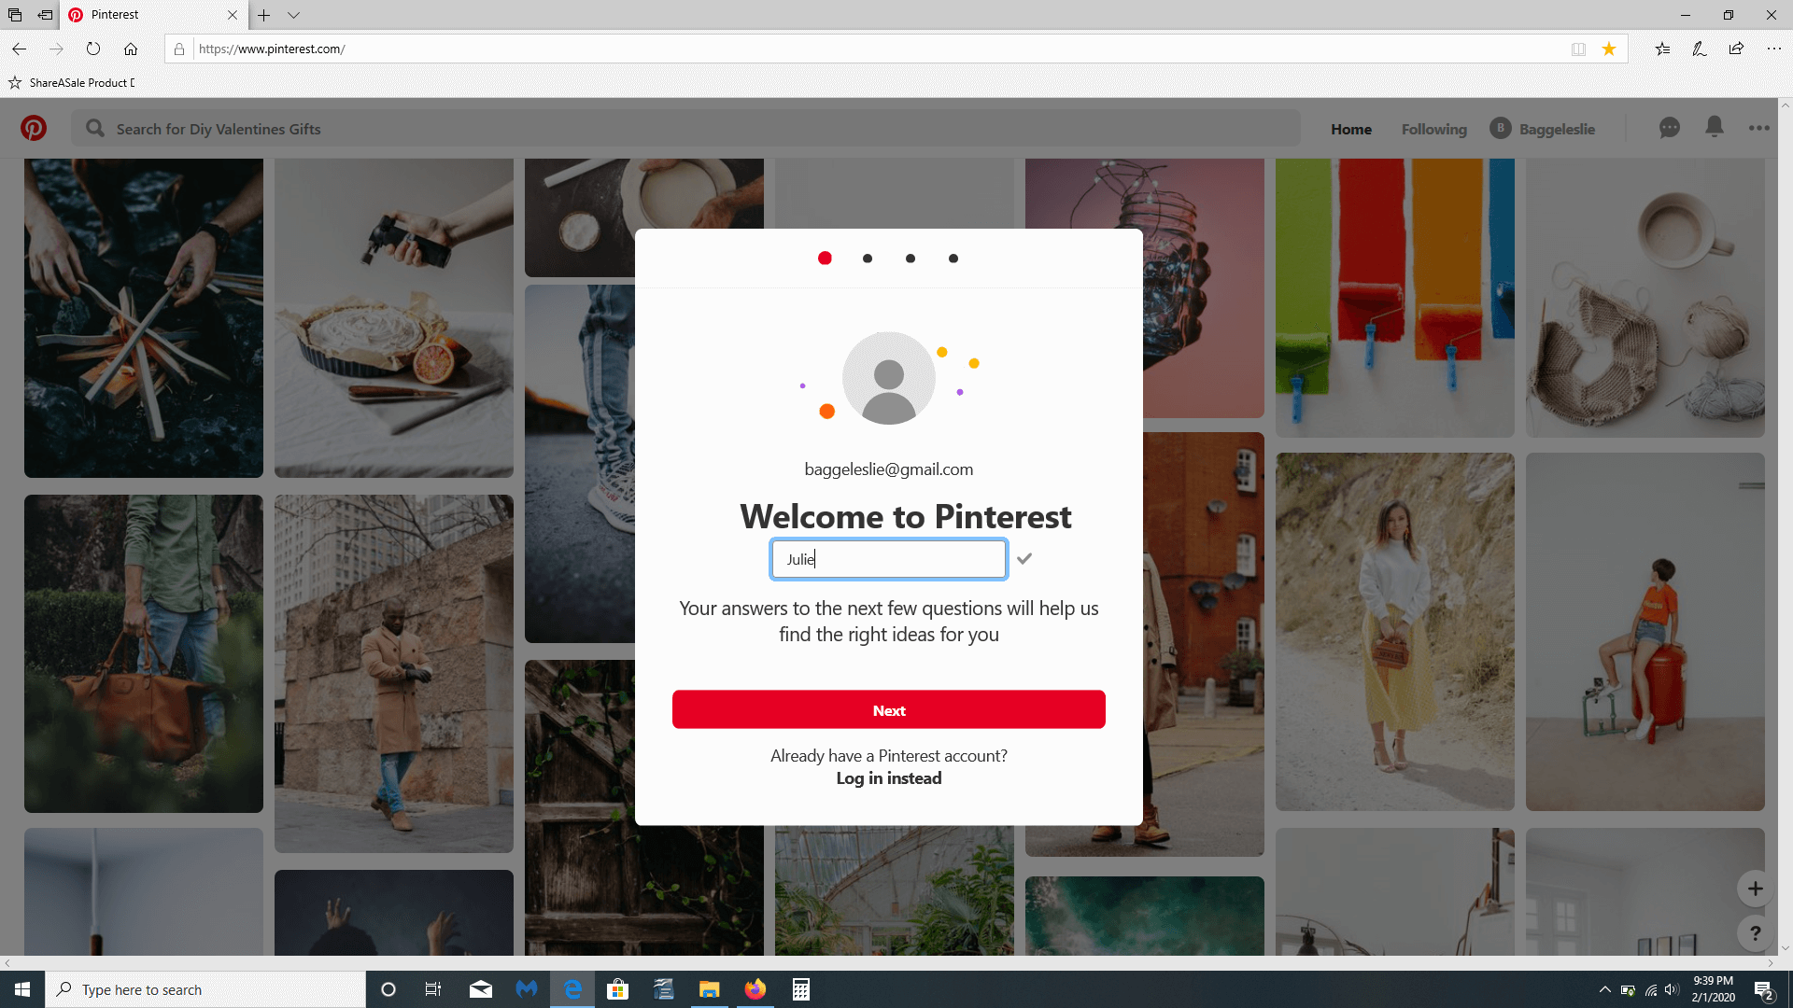The width and height of the screenshot is (1793, 1008).
Task: Open the Windows Calculator taskbar icon
Action: pyautogui.click(x=800, y=989)
